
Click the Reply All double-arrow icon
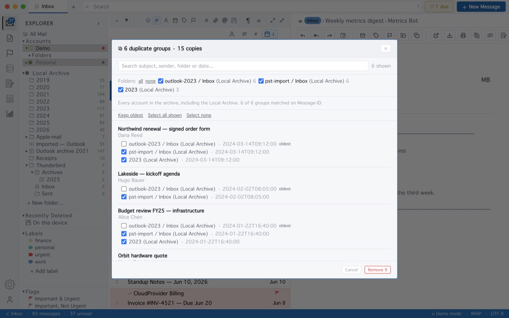coord(316,36)
